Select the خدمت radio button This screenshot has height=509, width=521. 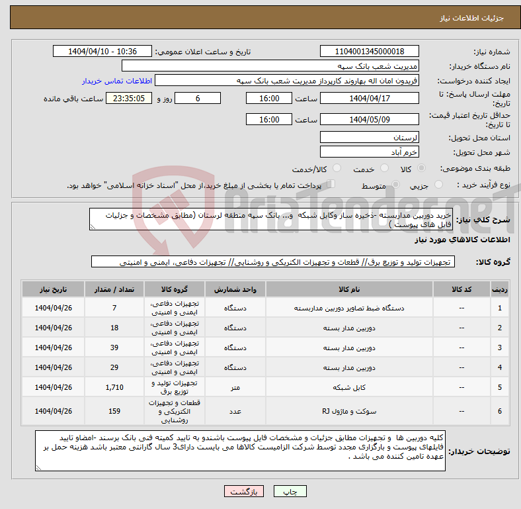384,168
